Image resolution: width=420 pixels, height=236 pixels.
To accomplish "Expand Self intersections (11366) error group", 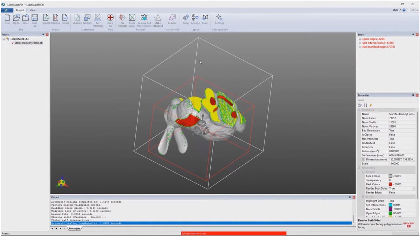I will coord(360,43).
